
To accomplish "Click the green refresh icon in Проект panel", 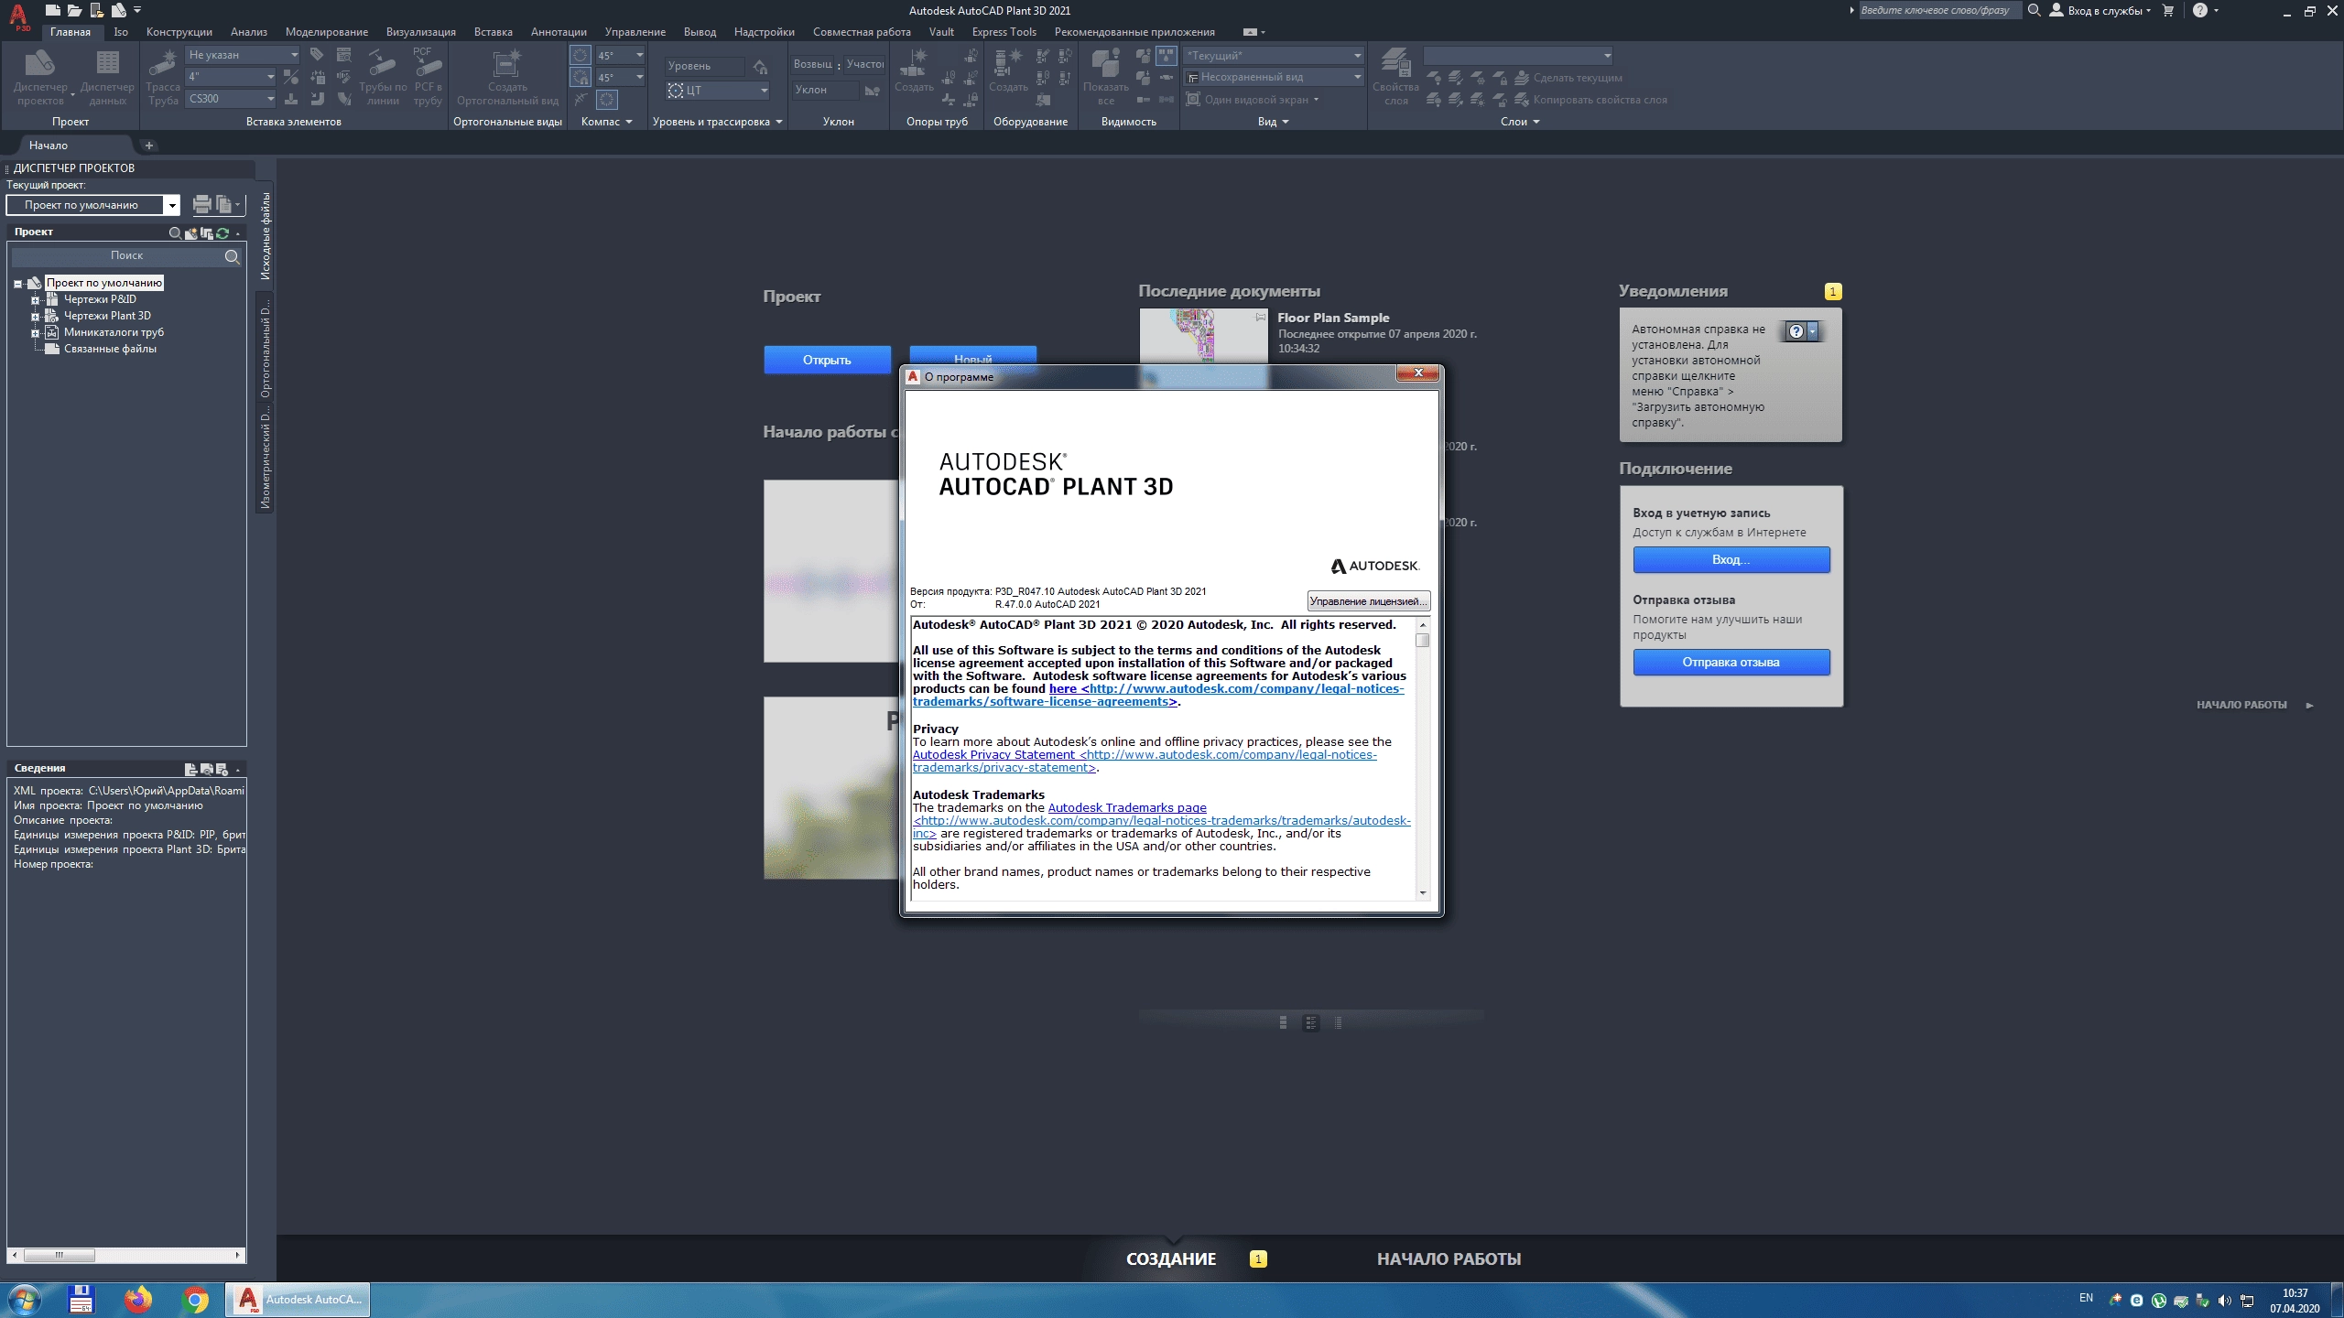I will [222, 232].
